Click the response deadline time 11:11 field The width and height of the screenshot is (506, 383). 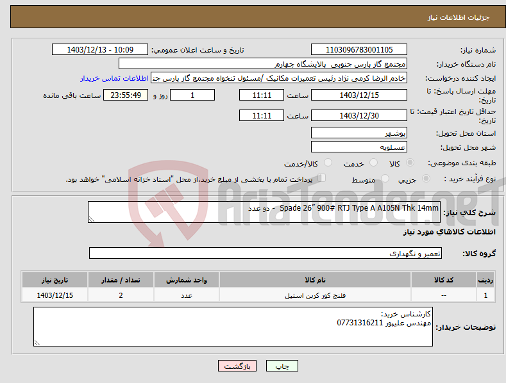pyautogui.click(x=262, y=95)
